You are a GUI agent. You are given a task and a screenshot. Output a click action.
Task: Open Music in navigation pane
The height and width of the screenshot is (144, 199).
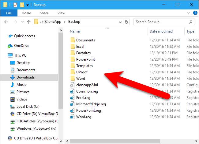18,85
